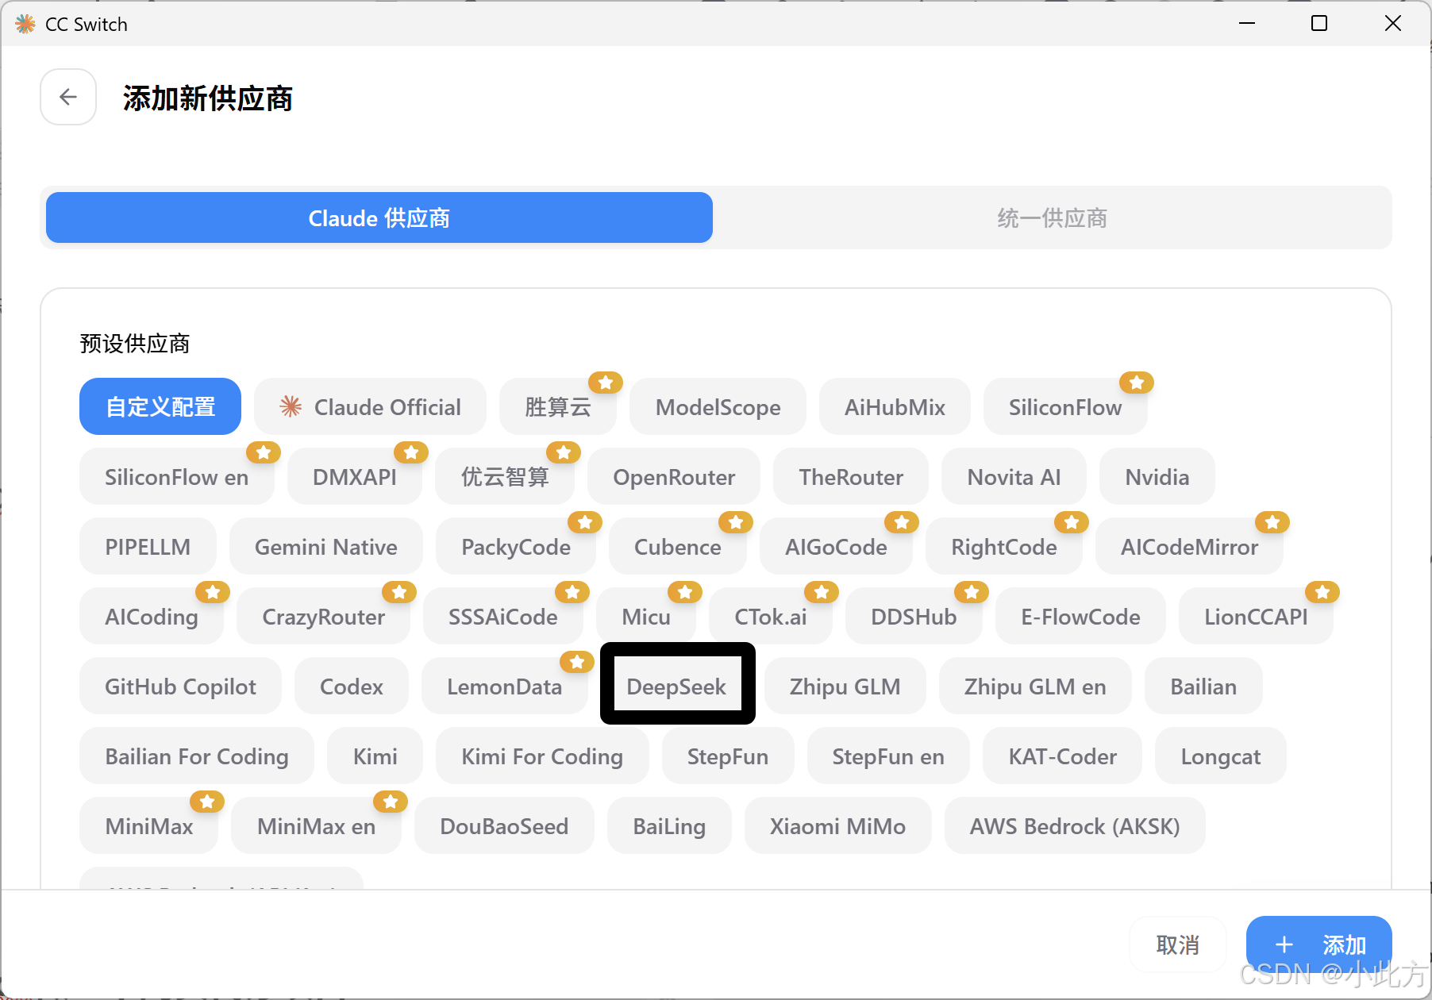Choose the Bailian preset
Viewport: 1432px width, 1000px height.
[1203, 686]
